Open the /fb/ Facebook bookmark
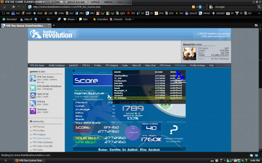The image size is (262, 163). [80, 13]
